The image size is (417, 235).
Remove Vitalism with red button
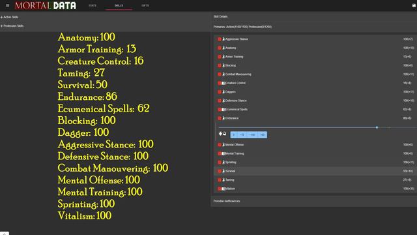point(220,189)
